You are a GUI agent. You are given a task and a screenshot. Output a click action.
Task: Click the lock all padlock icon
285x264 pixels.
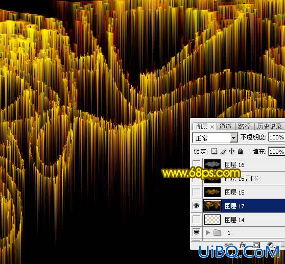point(240,151)
